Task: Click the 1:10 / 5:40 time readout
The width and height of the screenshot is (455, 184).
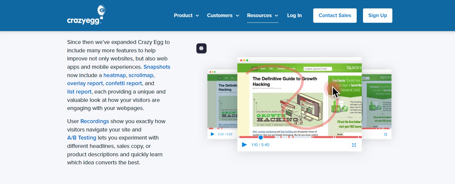Action: click(260, 145)
